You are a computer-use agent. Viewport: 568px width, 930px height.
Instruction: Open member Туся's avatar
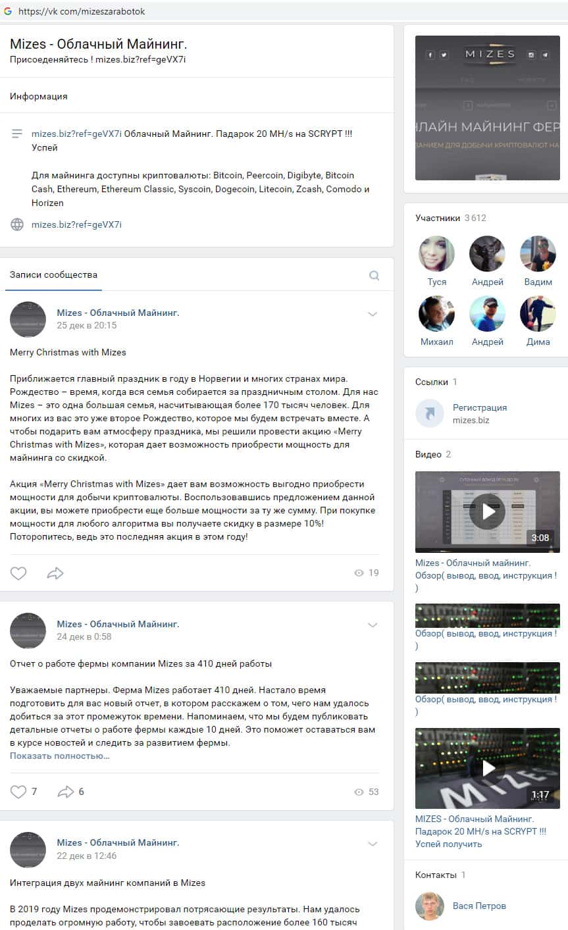point(436,254)
